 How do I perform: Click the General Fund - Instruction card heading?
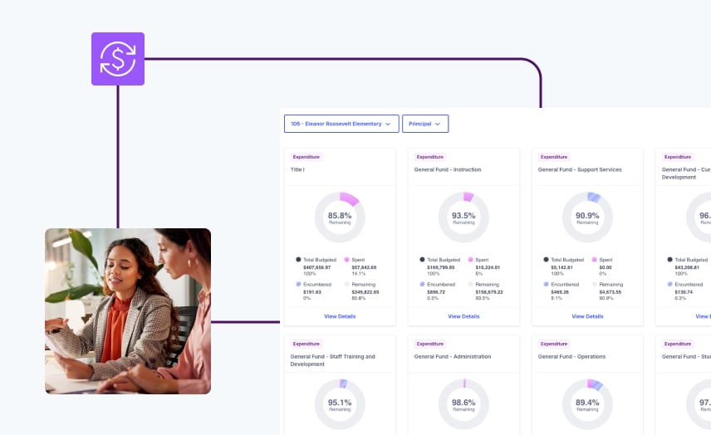[x=448, y=169]
